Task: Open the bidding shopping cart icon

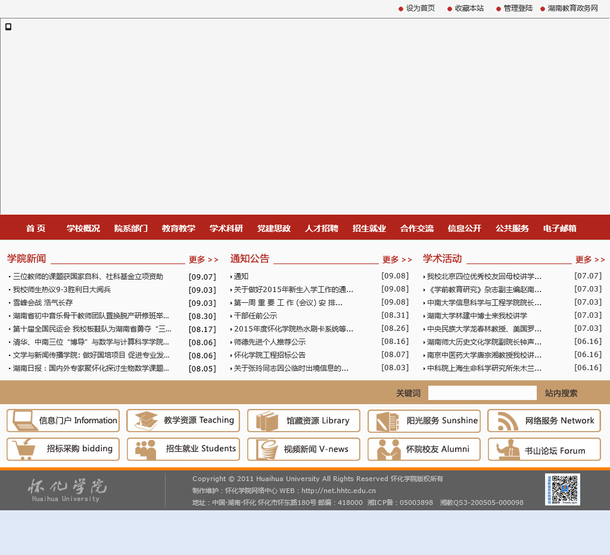Action: tap(24, 449)
